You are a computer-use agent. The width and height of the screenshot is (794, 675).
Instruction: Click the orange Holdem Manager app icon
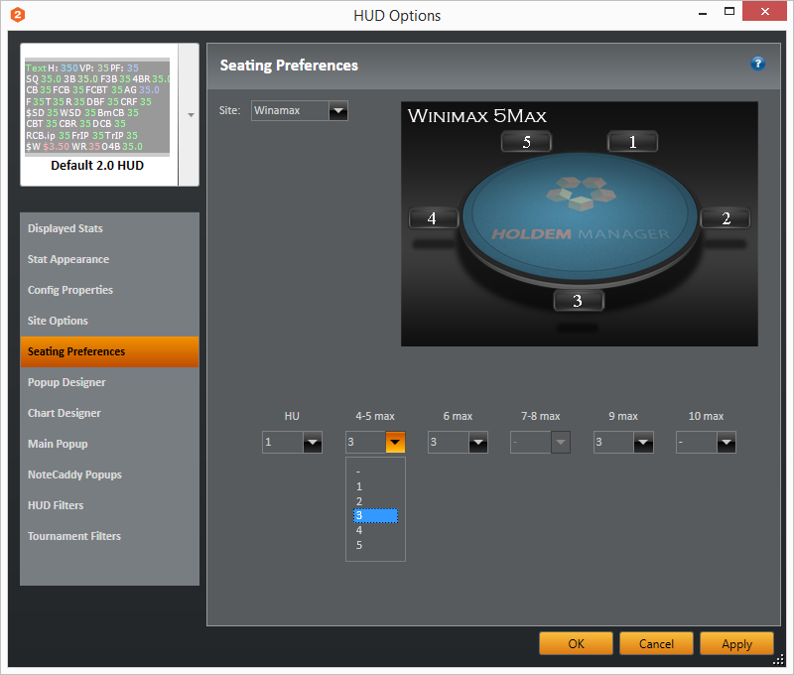pyautogui.click(x=18, y=15)
